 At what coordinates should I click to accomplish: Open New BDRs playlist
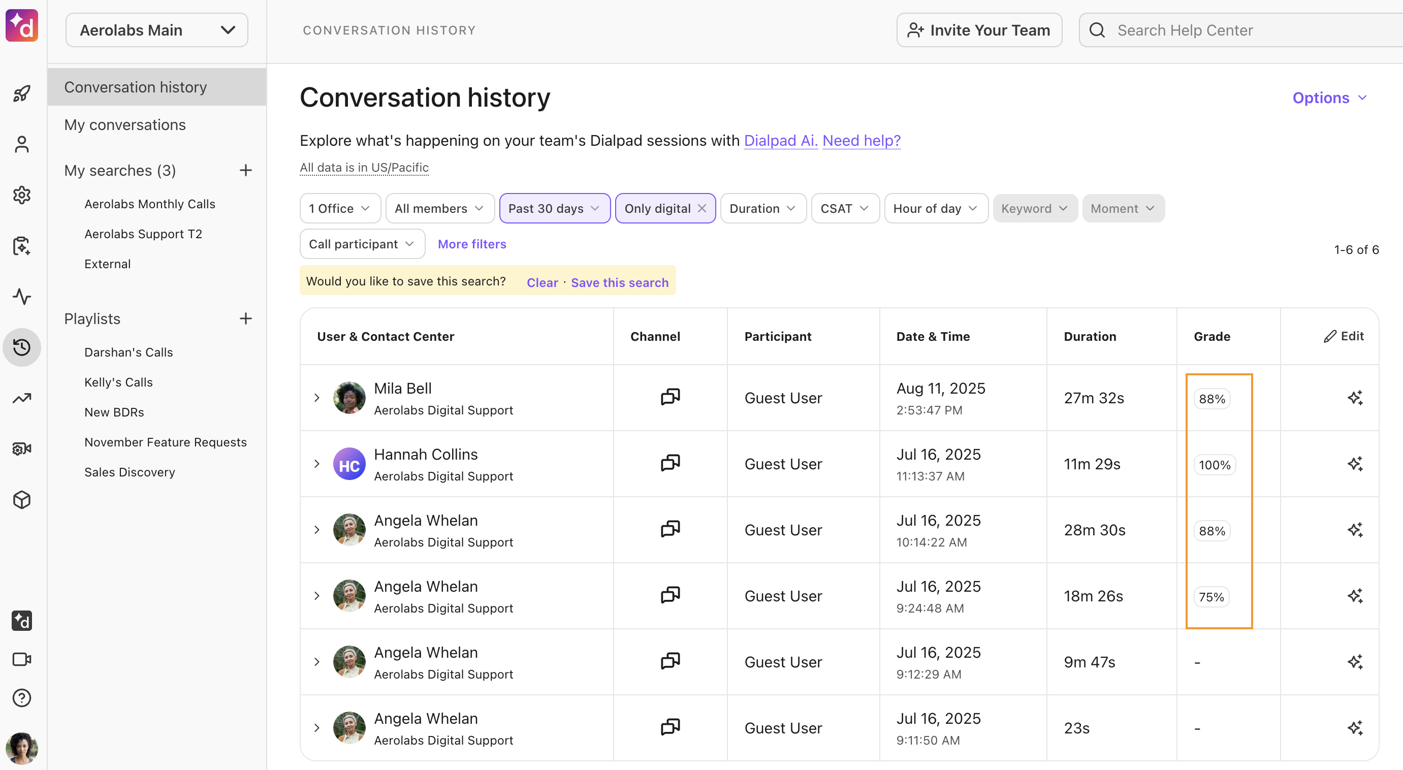point(114,412)
